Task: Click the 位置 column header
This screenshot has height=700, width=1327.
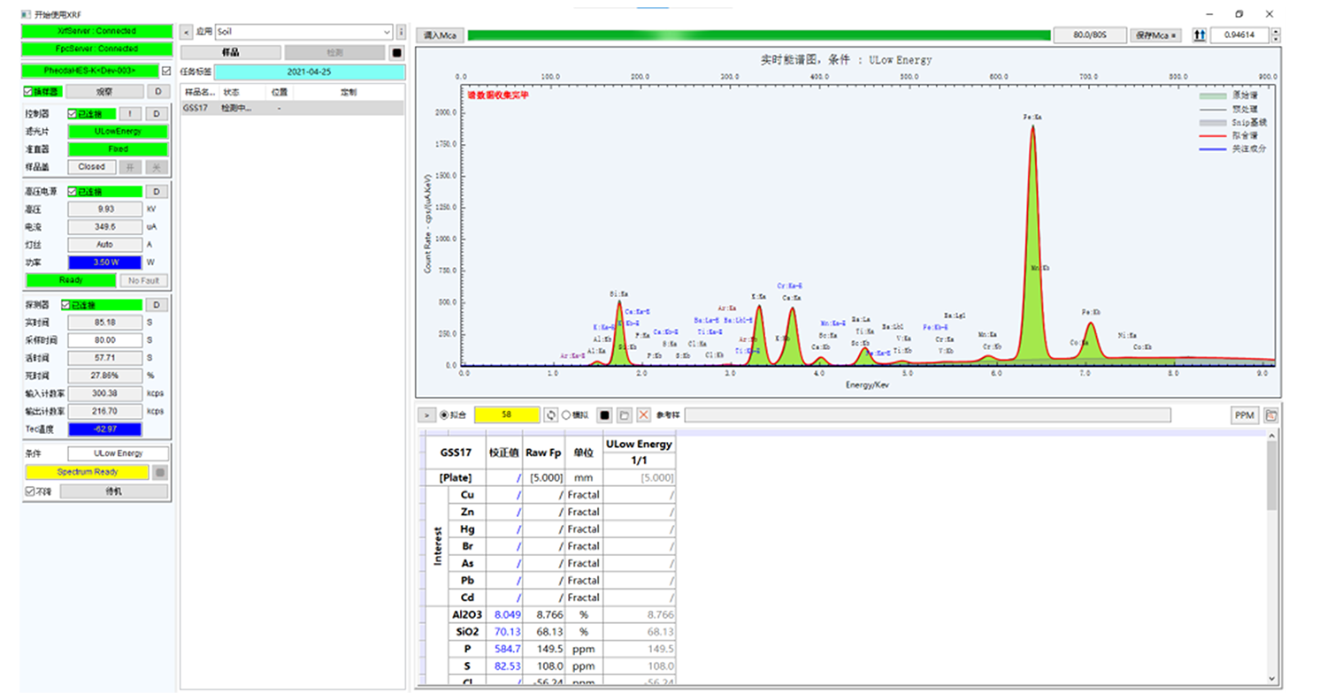Action: pos(280,92)
